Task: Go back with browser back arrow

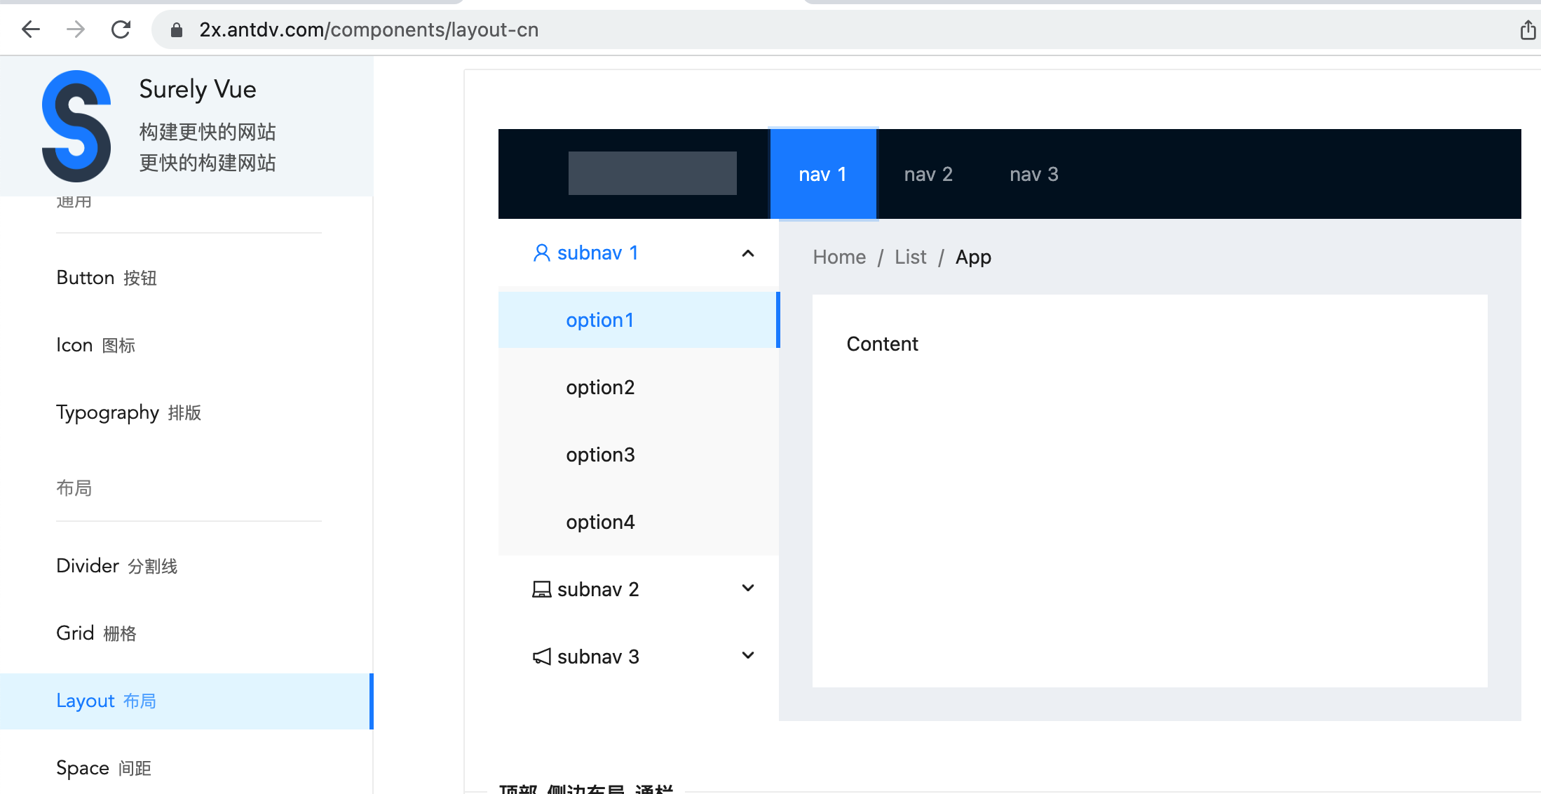Action: pyautogui.click(x=31, y=29)
